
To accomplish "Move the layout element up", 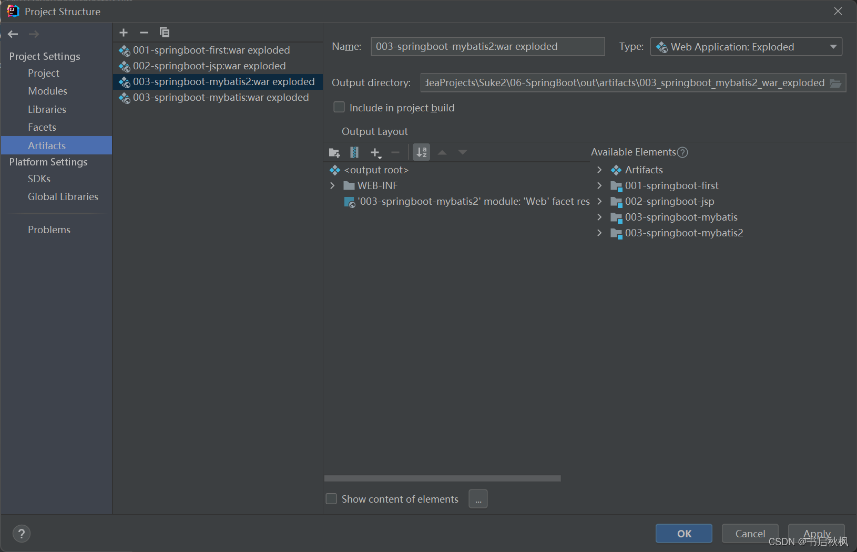I will [443, 152].
